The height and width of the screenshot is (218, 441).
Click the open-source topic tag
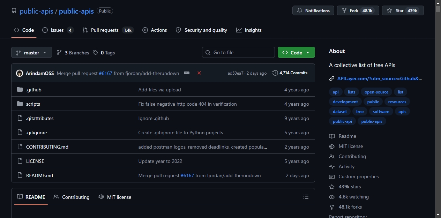click(x=376, y=92)
